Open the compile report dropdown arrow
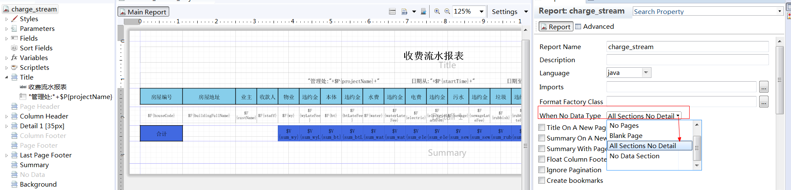 [x=414, y=11]
